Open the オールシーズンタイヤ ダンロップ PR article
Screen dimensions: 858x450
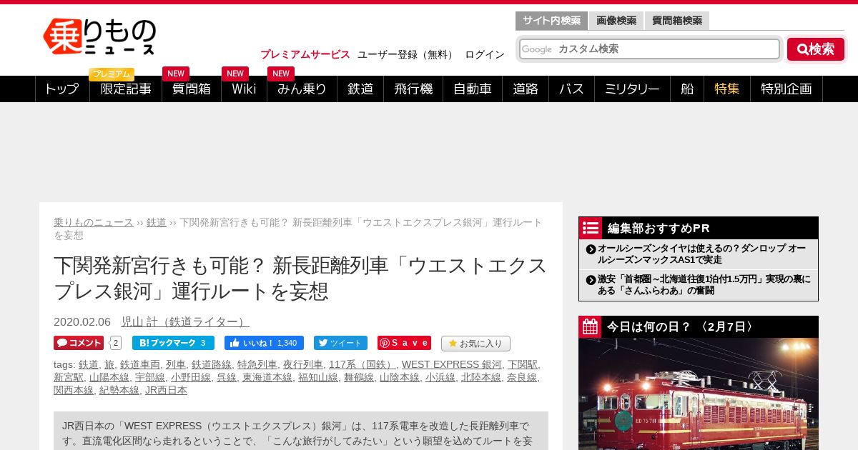click(x=701, y=254)
